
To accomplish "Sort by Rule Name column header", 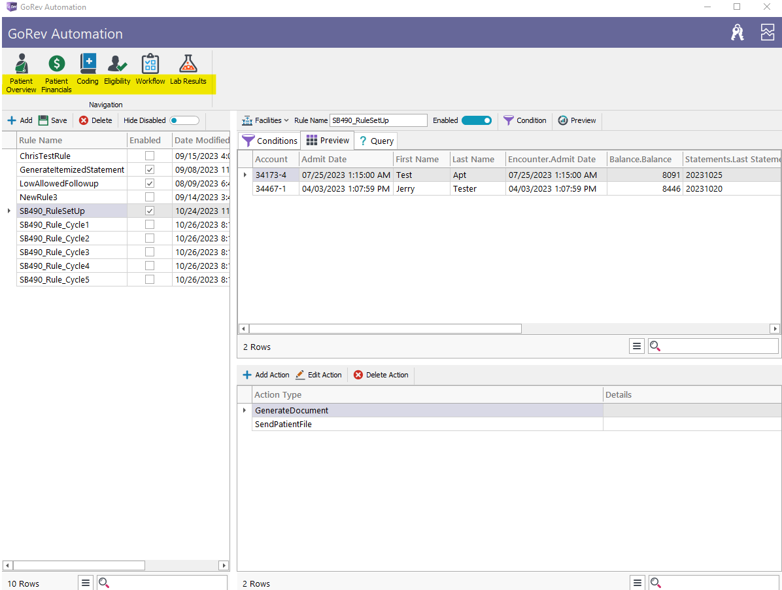I will click(72, 140).
